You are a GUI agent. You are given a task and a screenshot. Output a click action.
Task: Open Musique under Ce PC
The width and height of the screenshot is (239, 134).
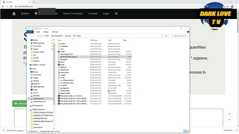click(36, 81)
